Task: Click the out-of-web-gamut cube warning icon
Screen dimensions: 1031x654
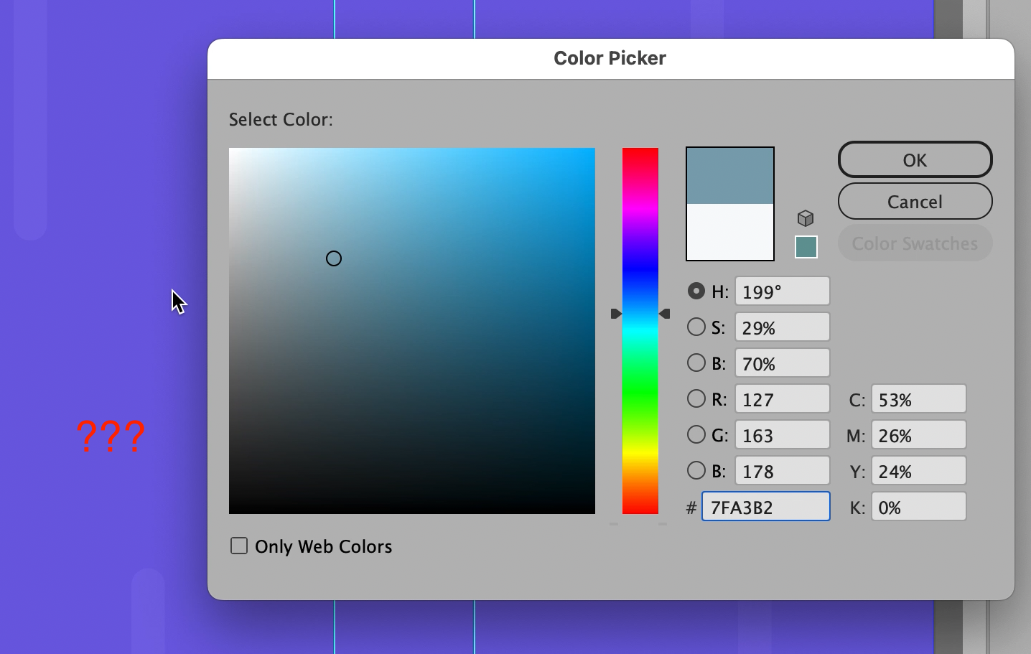Action: pyautogui.click(x=806, y=218)
